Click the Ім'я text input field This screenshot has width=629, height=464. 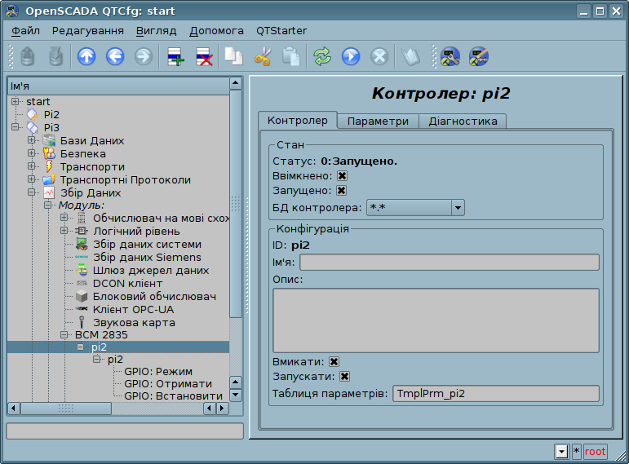click(x=449, y=262)
